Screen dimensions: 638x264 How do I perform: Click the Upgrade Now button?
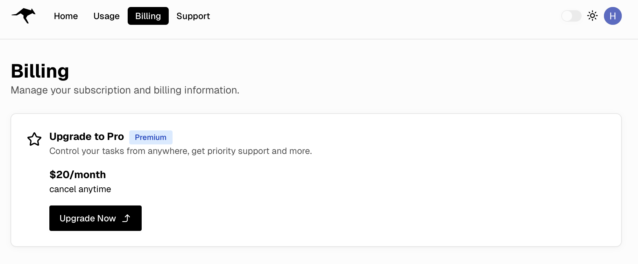click(95, 218)
